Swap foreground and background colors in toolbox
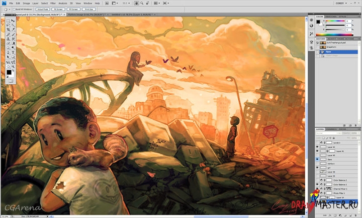362x218 pixels. 13,70
